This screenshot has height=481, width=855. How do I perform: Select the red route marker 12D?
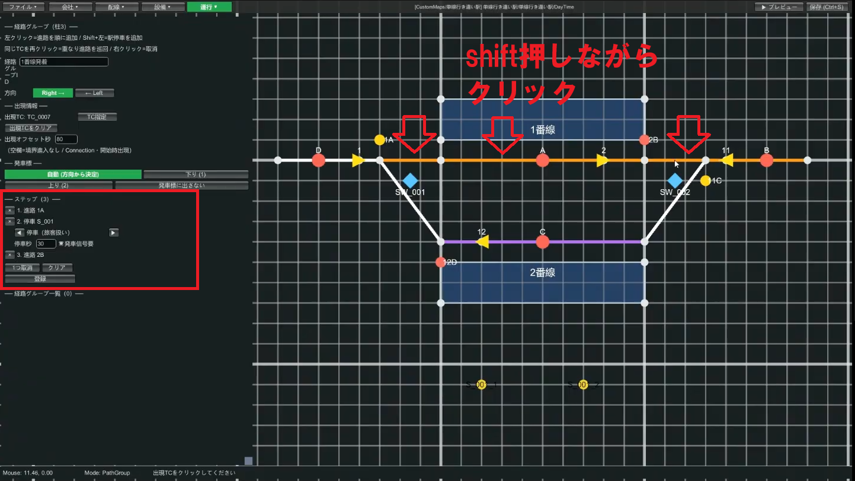coord(440,262)
